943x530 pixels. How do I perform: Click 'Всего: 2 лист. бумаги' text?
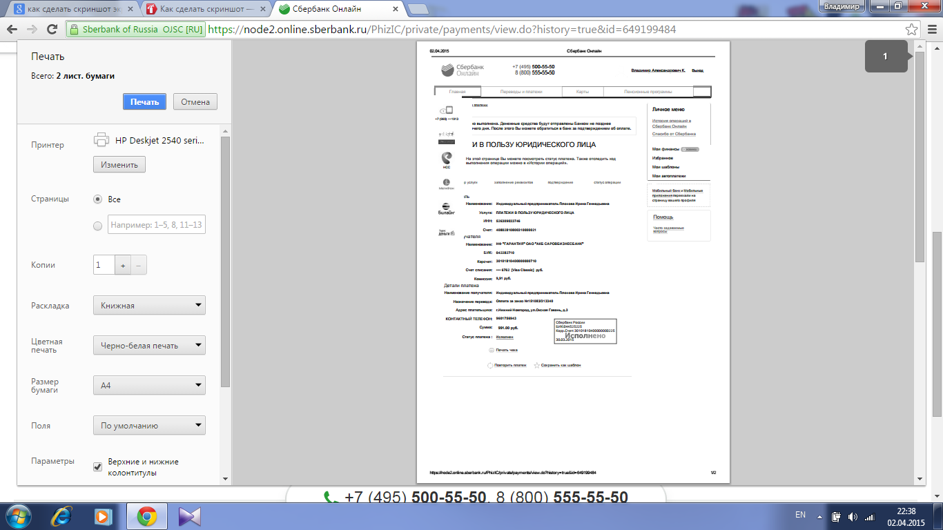pos(72,76)
